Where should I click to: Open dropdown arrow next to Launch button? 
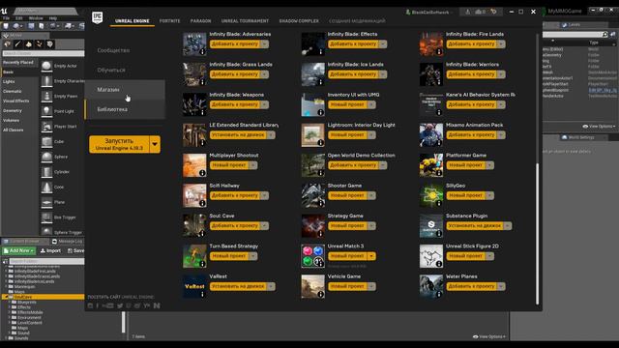(x=155, y=144)
